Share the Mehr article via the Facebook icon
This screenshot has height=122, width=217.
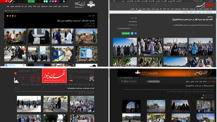pos(136,33)
